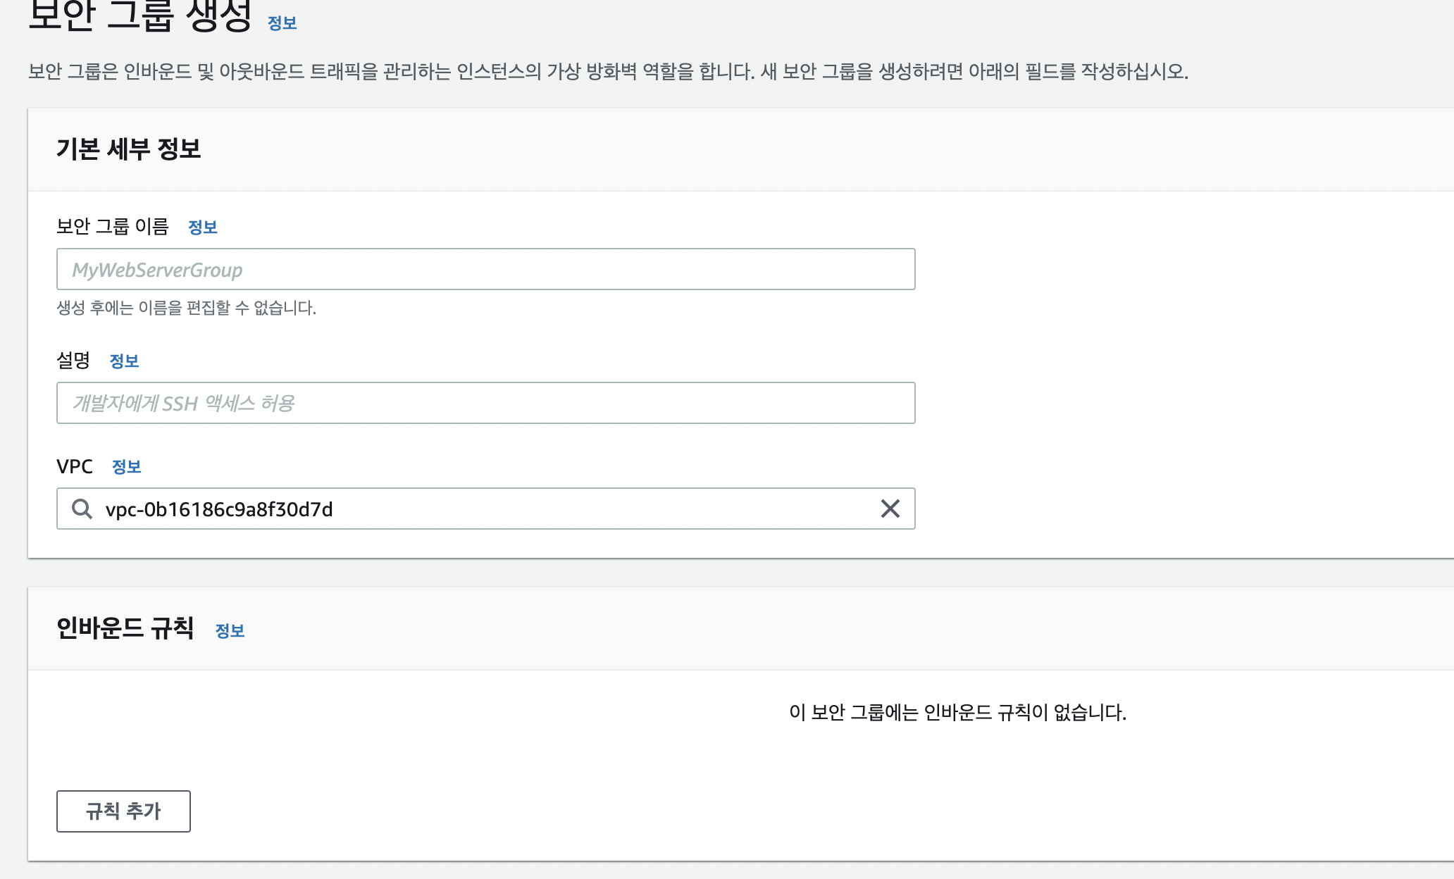1454x879 pixels.
Task: Click the 기본 세부 정보 panel heading
Action: point(128,149)
